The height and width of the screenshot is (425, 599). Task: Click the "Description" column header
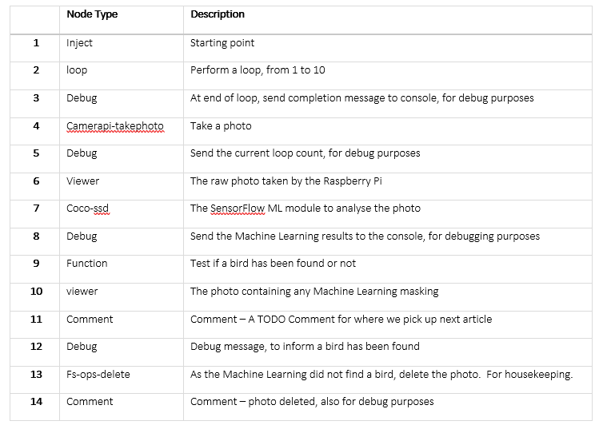coord(218,14)
